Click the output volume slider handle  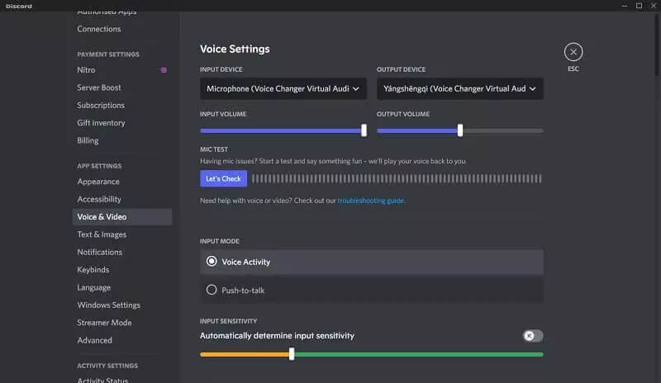click(460, 130)
